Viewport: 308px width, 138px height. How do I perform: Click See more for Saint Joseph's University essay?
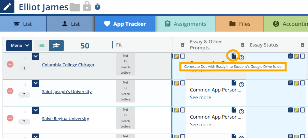[x=201, y=97]
